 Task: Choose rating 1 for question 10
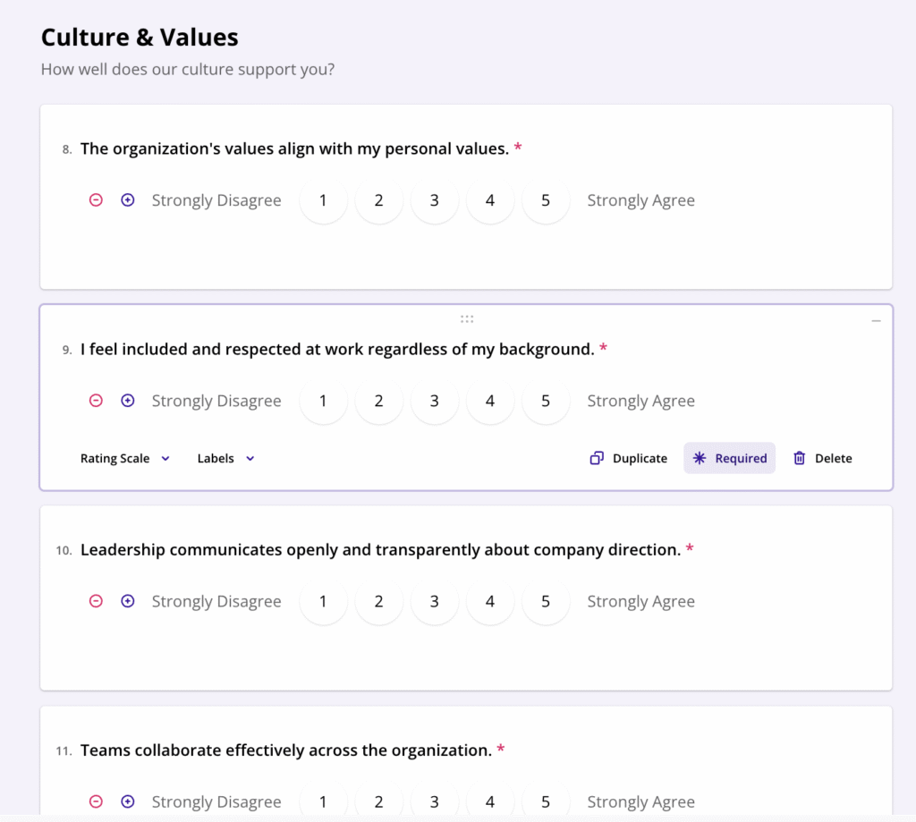(x=323, y=601)
